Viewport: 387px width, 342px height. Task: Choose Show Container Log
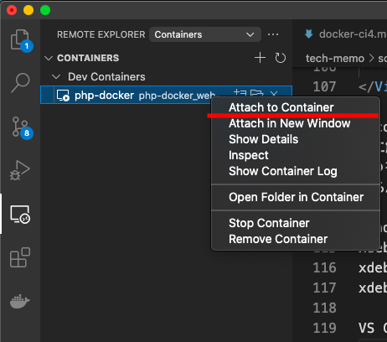click(x=283, y=171)
